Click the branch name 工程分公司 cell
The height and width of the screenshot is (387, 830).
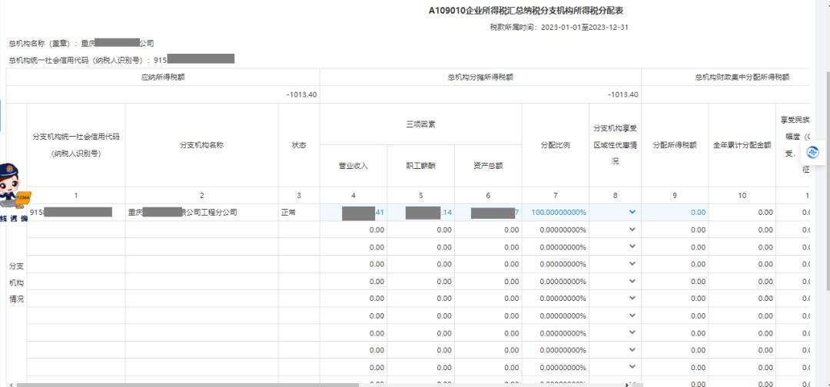[201, 213]
